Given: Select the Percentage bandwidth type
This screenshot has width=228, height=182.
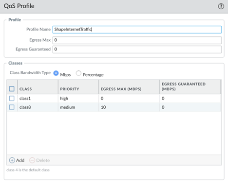Looking at the screenshot, I should (x=78, y=73).
